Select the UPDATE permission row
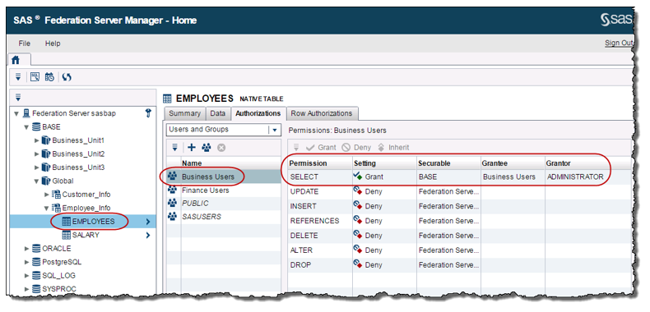 (x=460, y=191)
